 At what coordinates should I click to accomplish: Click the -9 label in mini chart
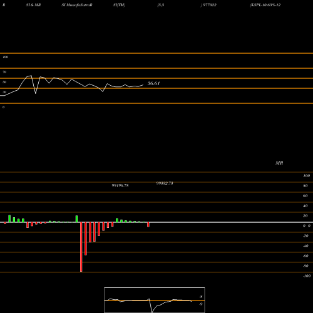[x=200, y=304]
